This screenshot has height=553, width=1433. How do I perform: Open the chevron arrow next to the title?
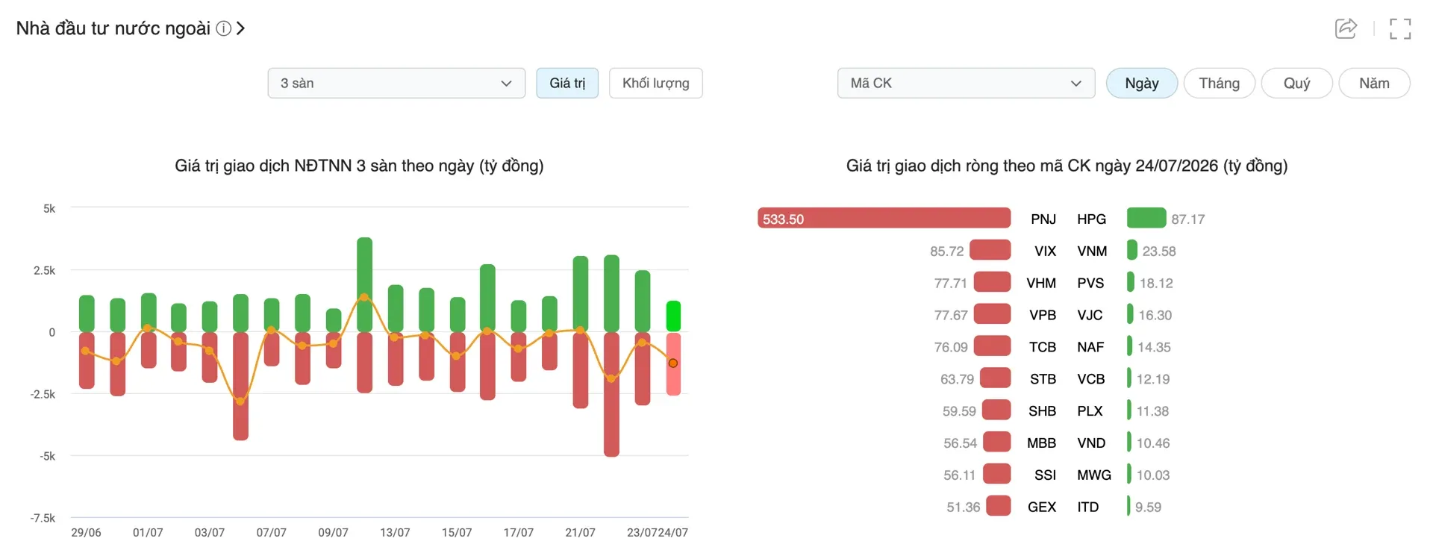[240, 28]
